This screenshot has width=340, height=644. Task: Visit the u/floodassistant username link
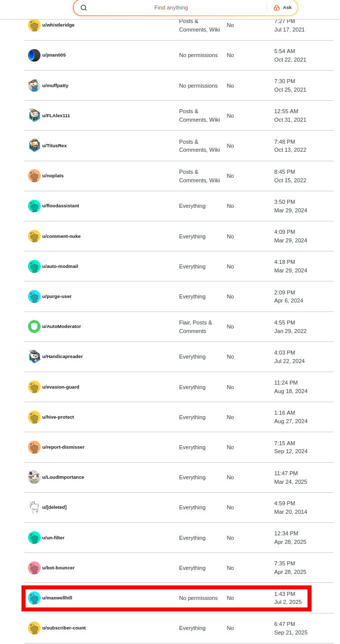pyautogui.click(x=60, y=206)
